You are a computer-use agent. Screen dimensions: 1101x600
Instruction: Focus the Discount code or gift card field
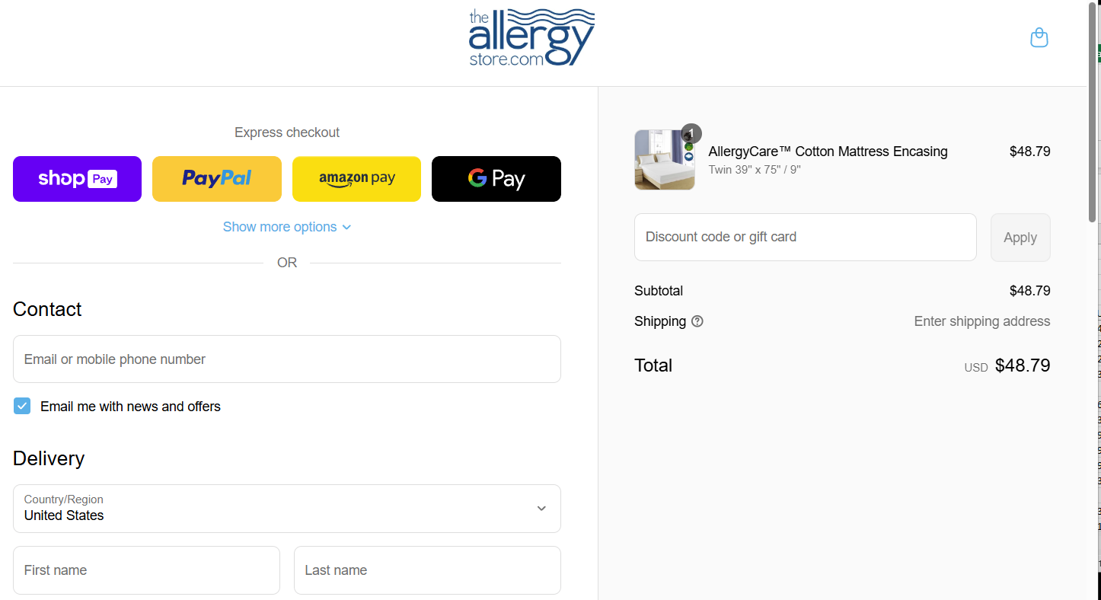806,238
